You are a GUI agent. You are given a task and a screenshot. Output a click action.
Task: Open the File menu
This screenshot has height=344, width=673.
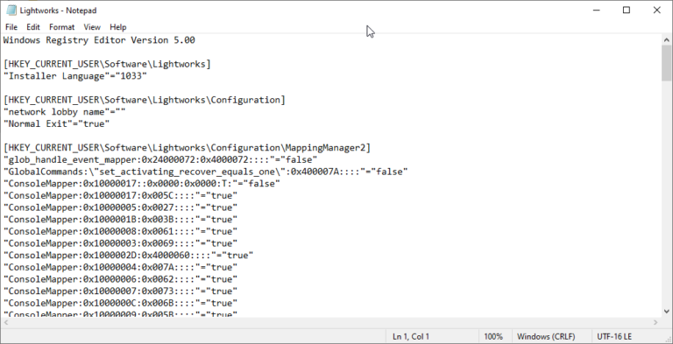(11, 27)
